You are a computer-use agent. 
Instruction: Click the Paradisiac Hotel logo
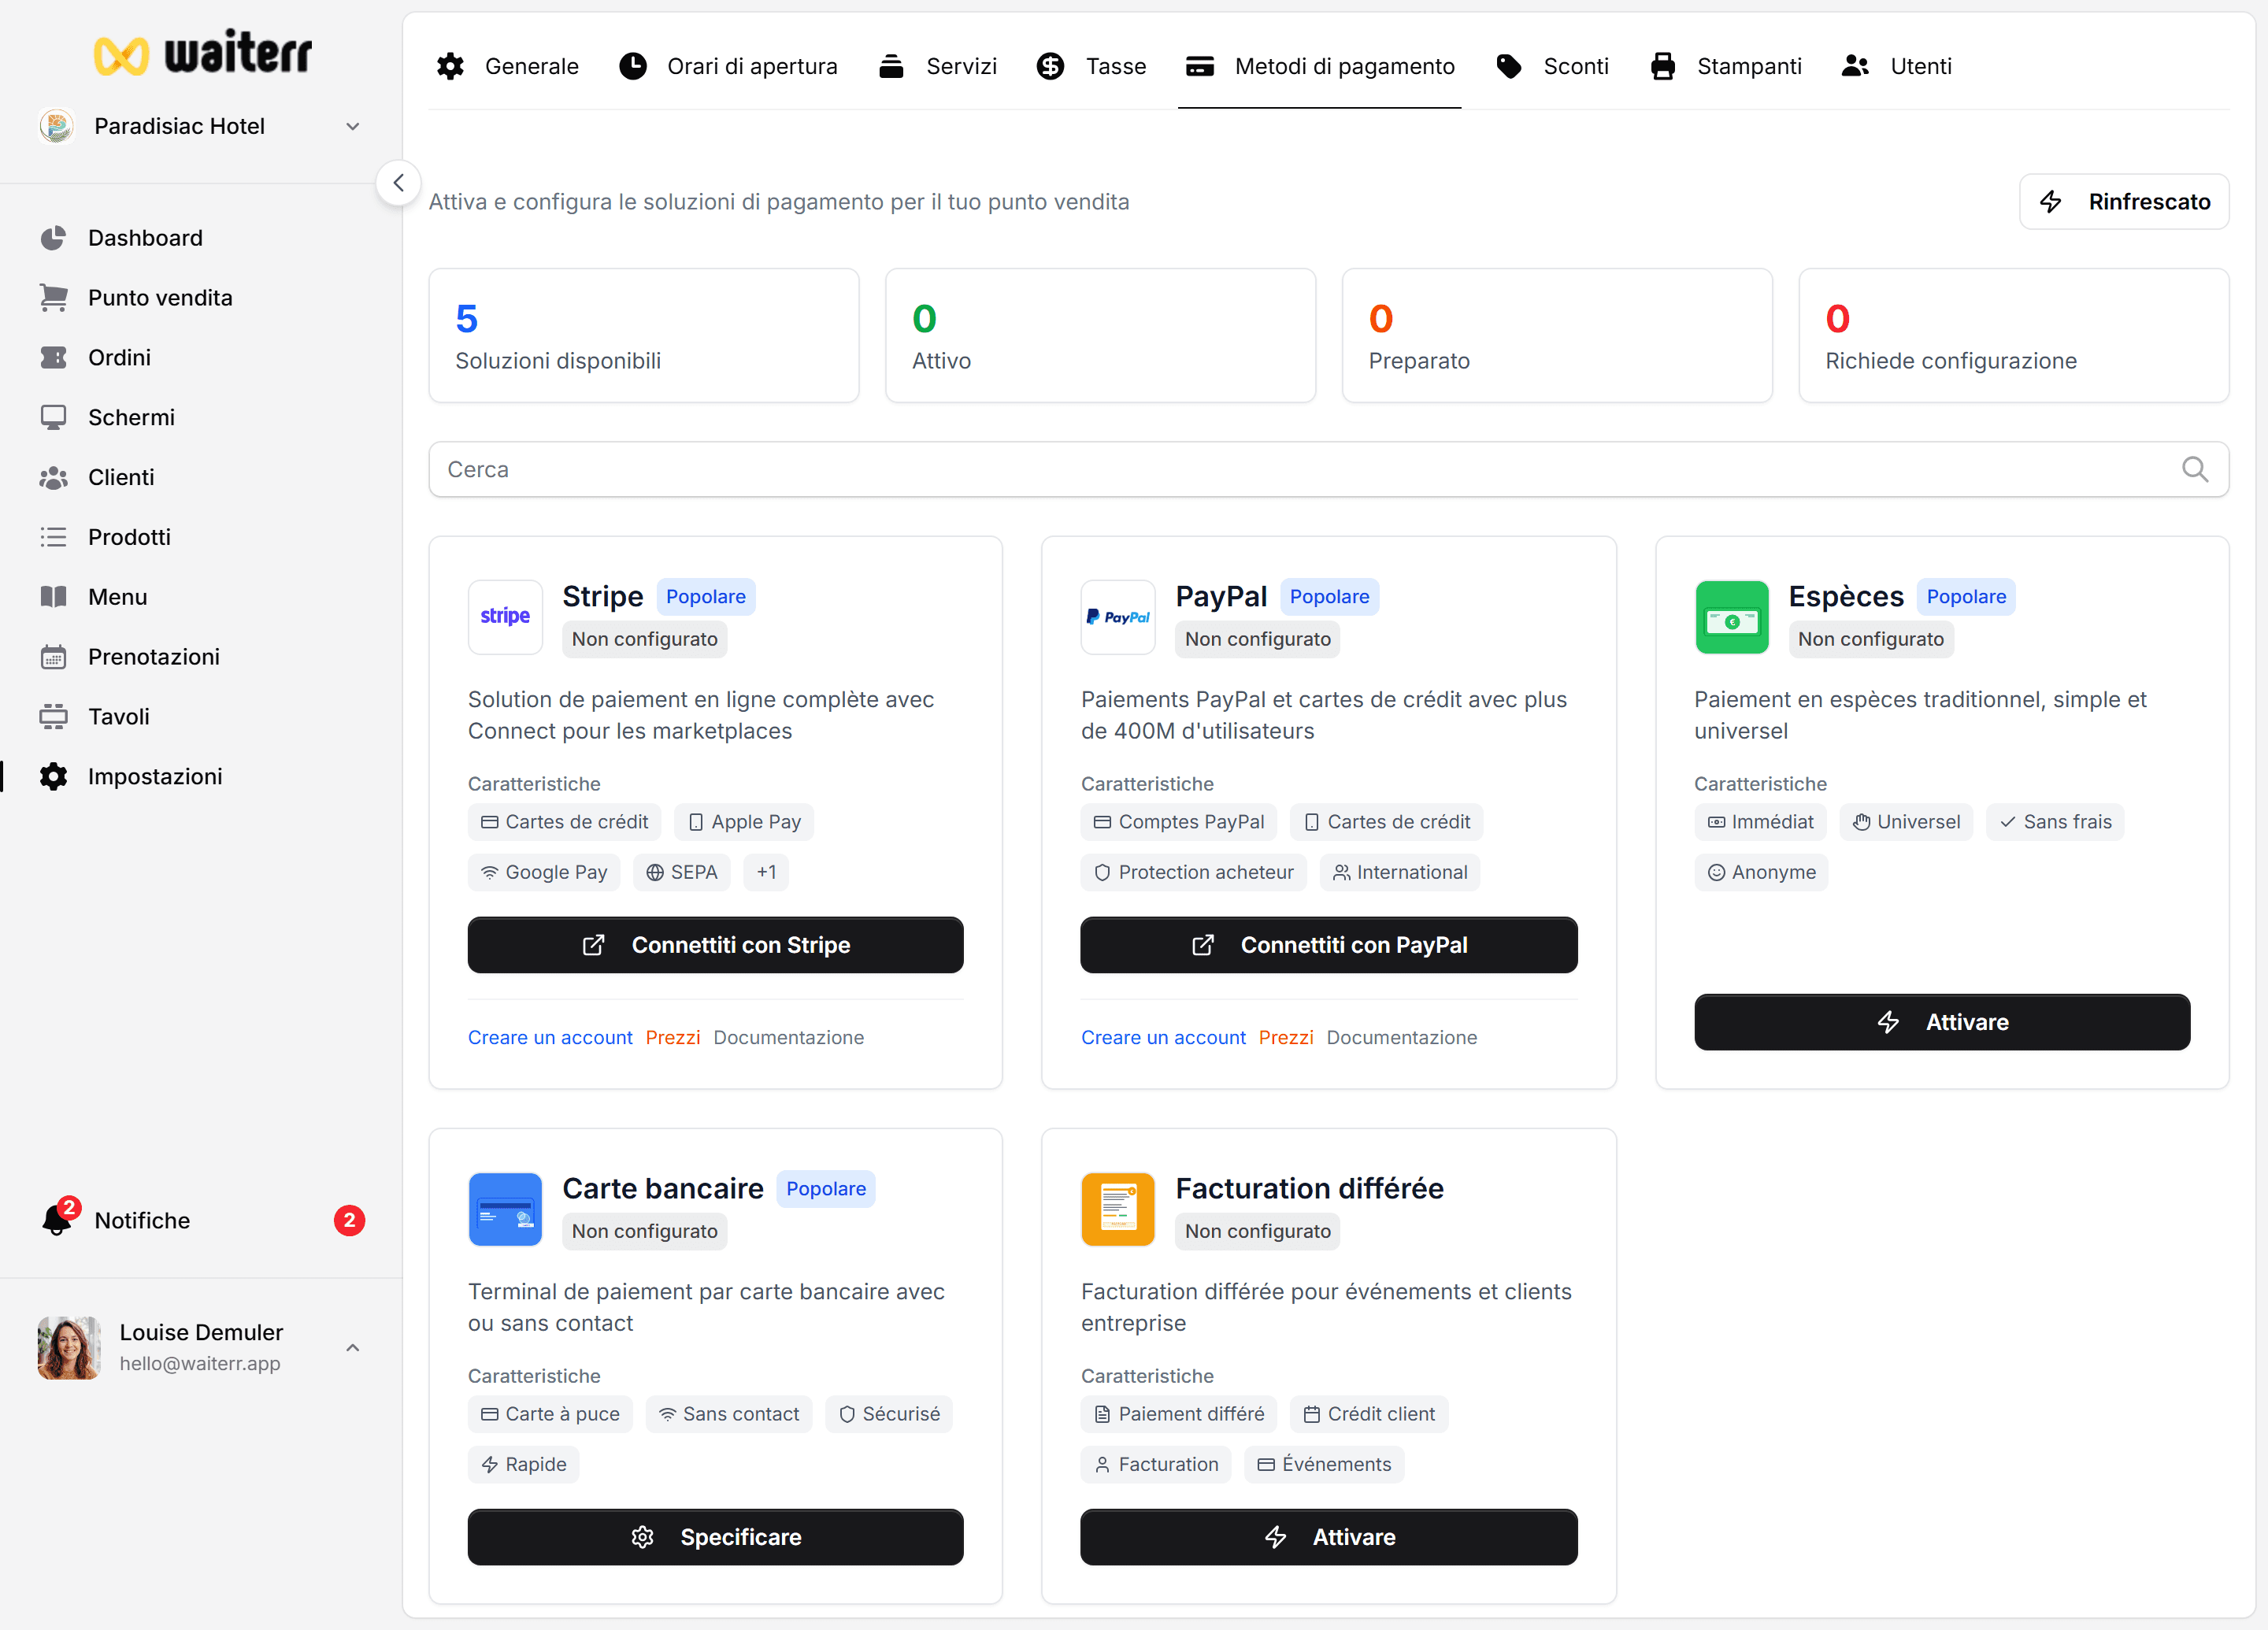[57, 126]
